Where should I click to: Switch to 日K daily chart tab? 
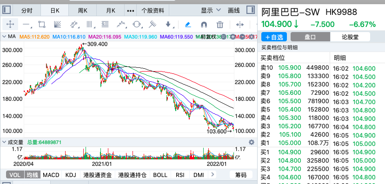click(55, 11)
